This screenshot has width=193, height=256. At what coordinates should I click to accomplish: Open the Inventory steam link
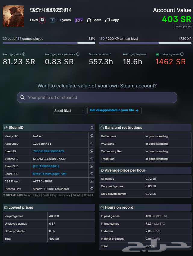pos(64,195)
